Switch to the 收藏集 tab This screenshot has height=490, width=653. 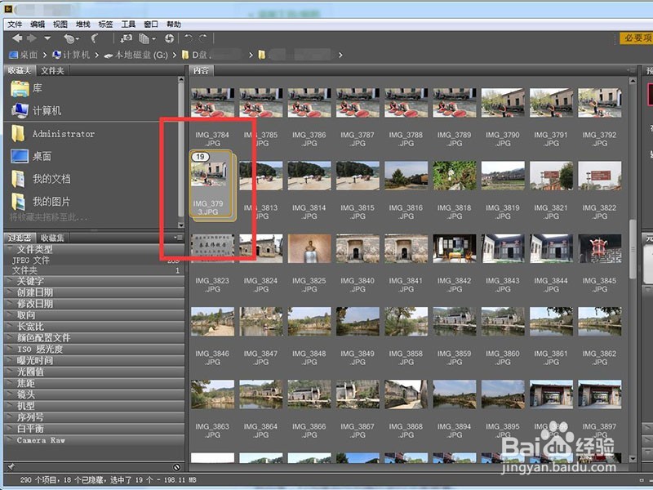pos(52,238)
